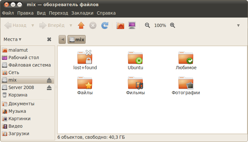Go up to the parent folder
The height and width of the screenshot is (142, 248).
[81, 25]
